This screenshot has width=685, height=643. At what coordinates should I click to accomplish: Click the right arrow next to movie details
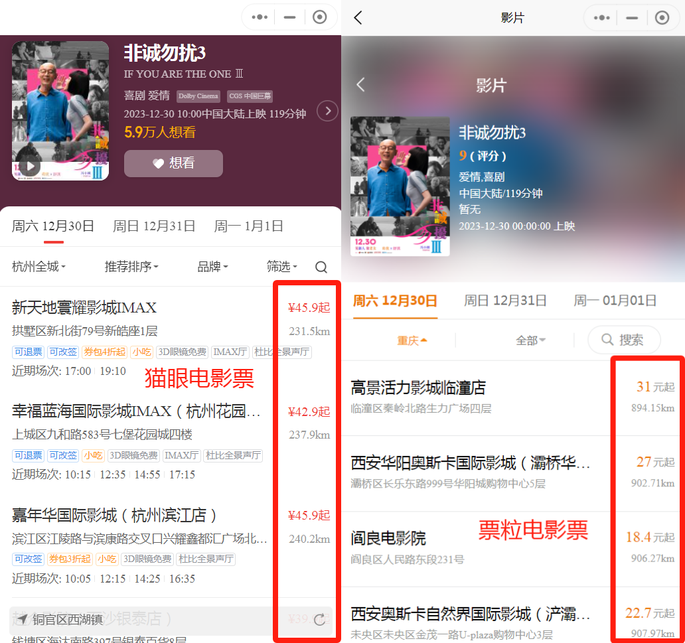tap(327, 111)
